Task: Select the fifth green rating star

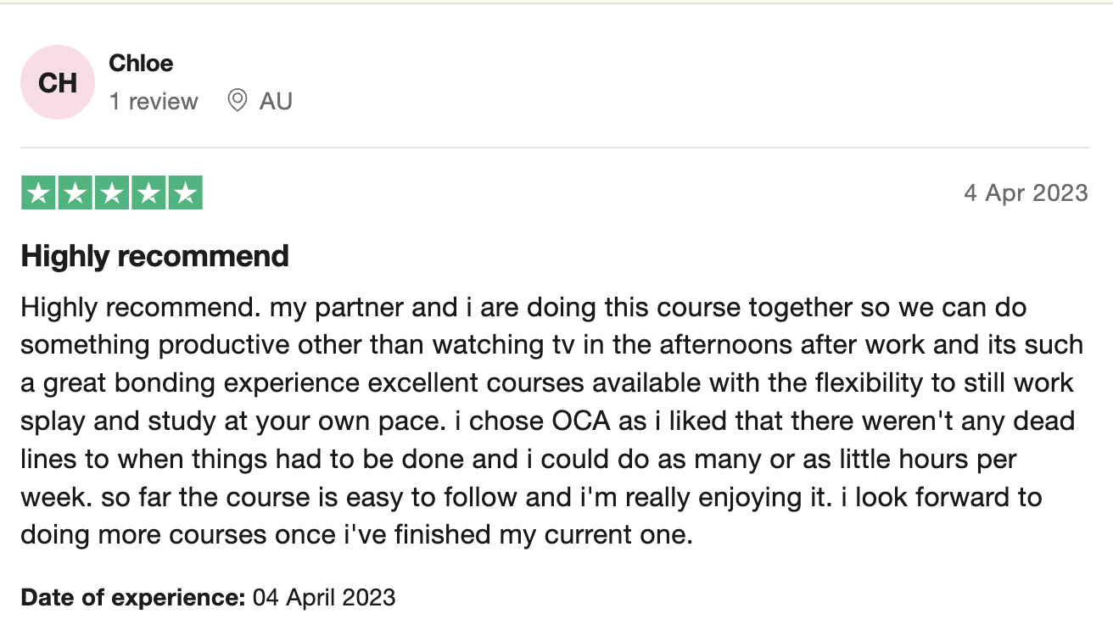Action: (185, 192)
